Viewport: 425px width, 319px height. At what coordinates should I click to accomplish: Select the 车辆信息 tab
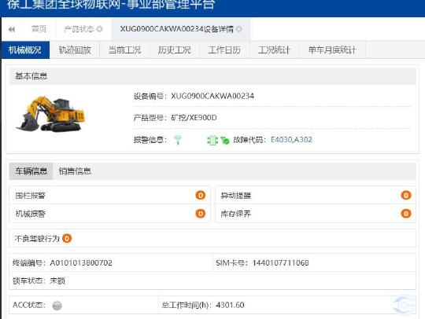tap(31, 171)
